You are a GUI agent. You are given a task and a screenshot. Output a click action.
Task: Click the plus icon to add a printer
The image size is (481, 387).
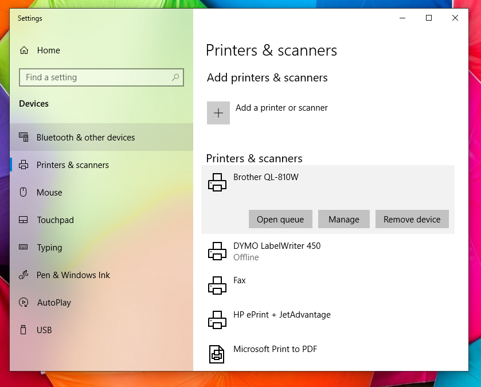click(218, 112)
